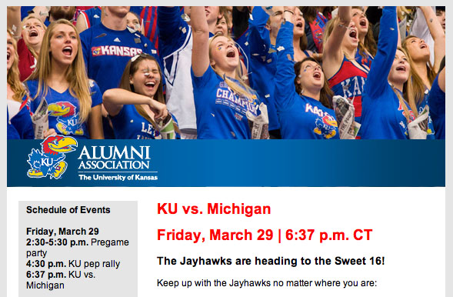Viewport: 453px width, 297px height.
Task: Click the 'Keep up with the Jayhawks' sentence
Action: [x=267, y=283]
